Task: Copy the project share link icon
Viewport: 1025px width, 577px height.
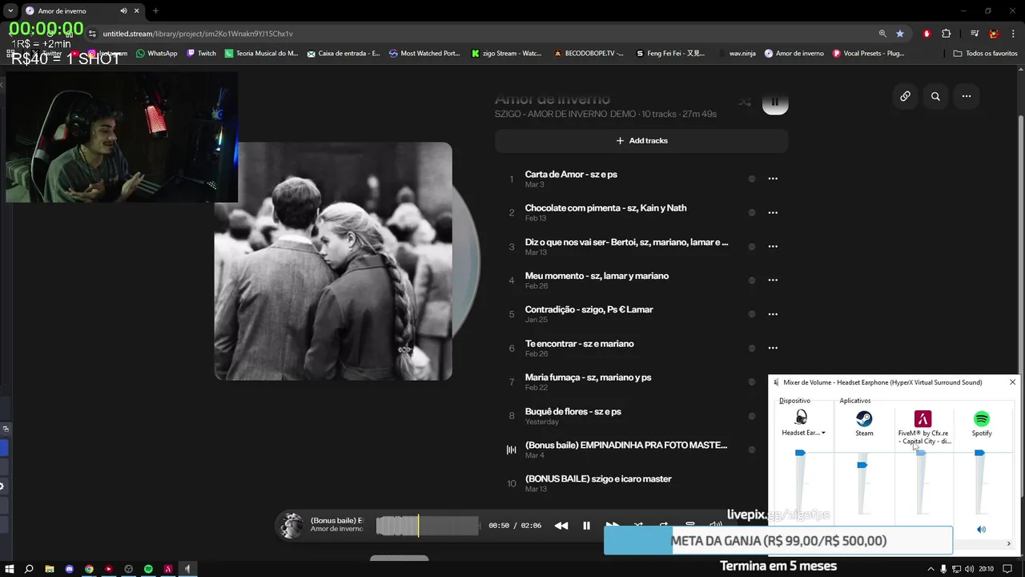Action: pyautogui.click(x=905, y=96)
